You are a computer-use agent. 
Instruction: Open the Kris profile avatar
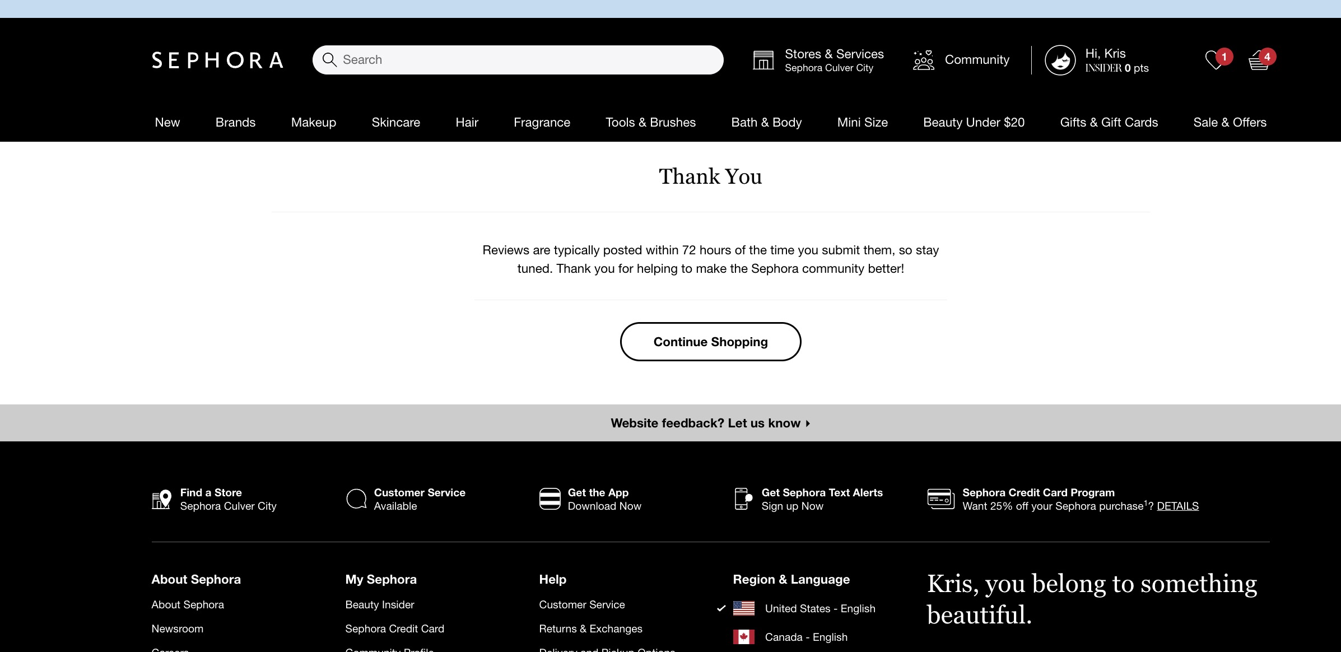pos(1060,60)
